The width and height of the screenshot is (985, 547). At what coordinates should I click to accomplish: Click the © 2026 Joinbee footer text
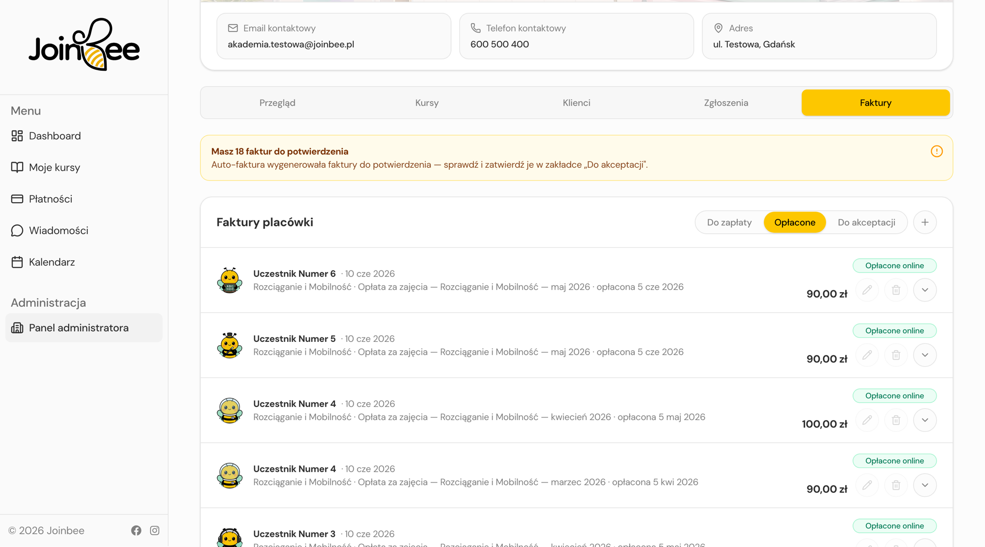tap(46, 530)
